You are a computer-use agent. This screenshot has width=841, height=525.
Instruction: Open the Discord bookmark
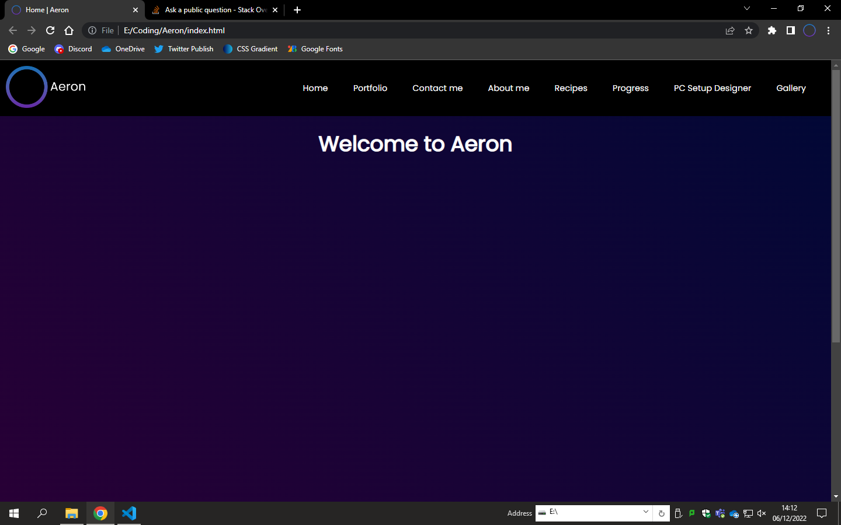[73, 49]
